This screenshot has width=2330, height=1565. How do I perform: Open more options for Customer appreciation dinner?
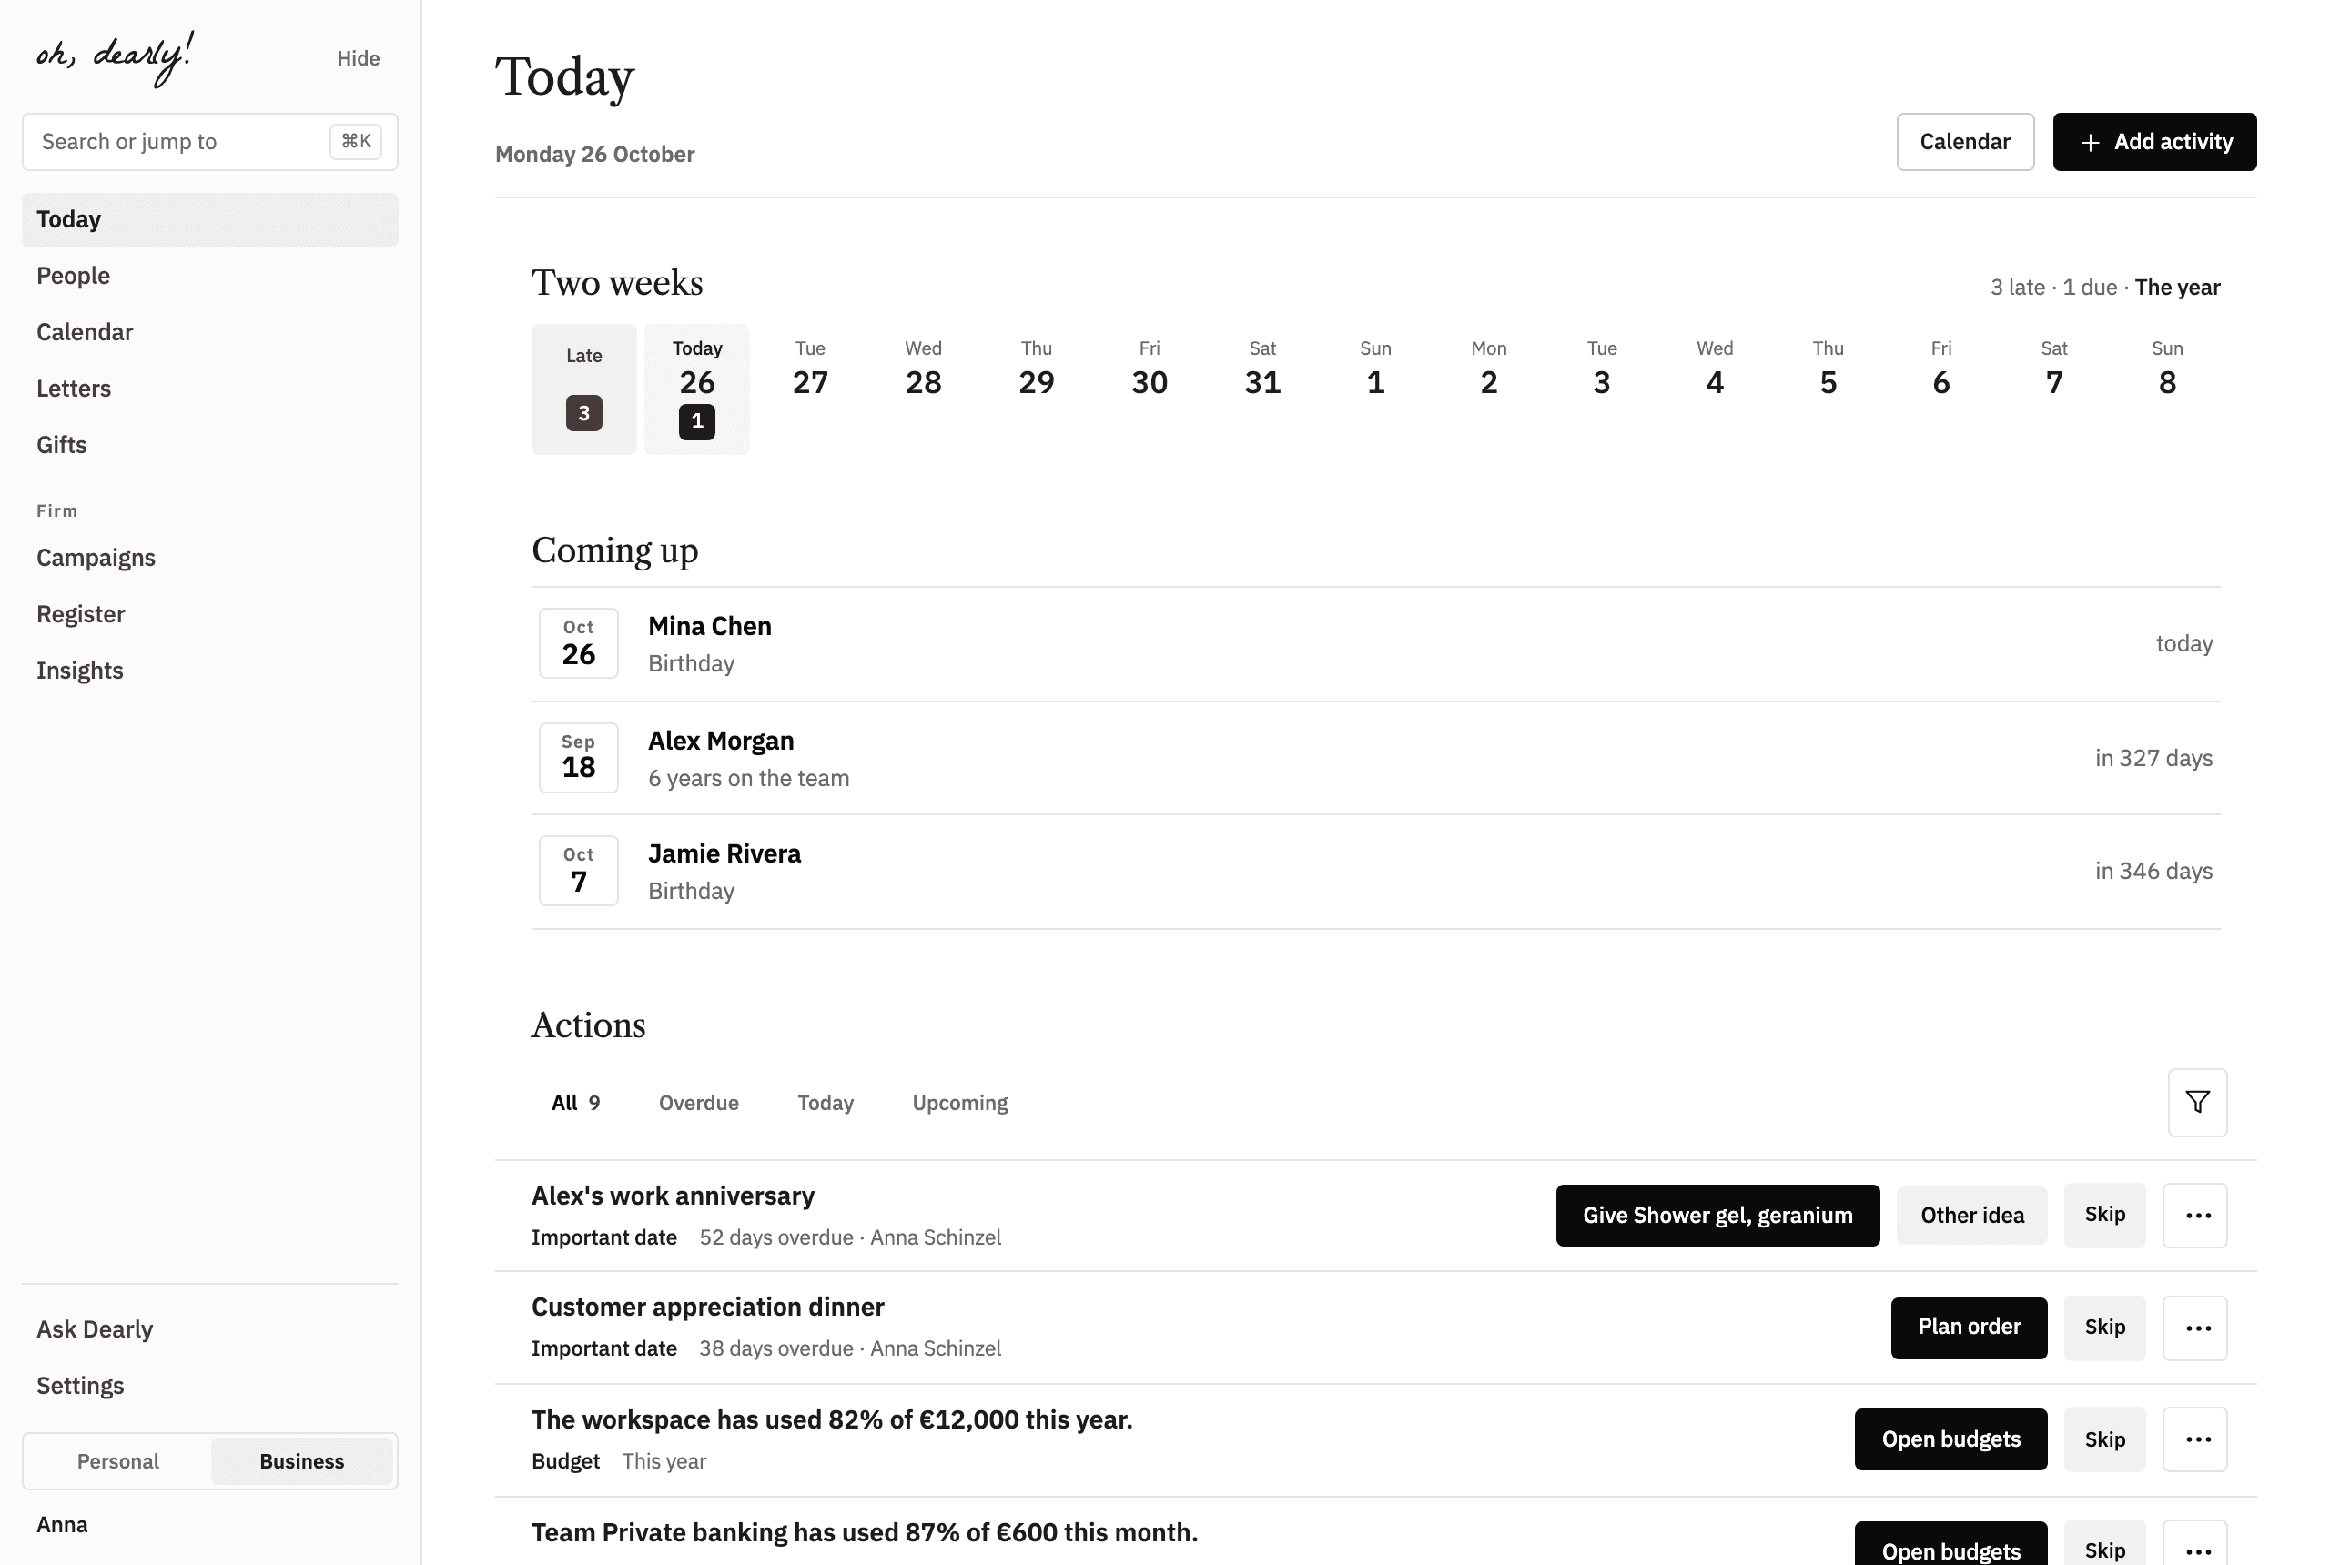tap(2194, 1328)
